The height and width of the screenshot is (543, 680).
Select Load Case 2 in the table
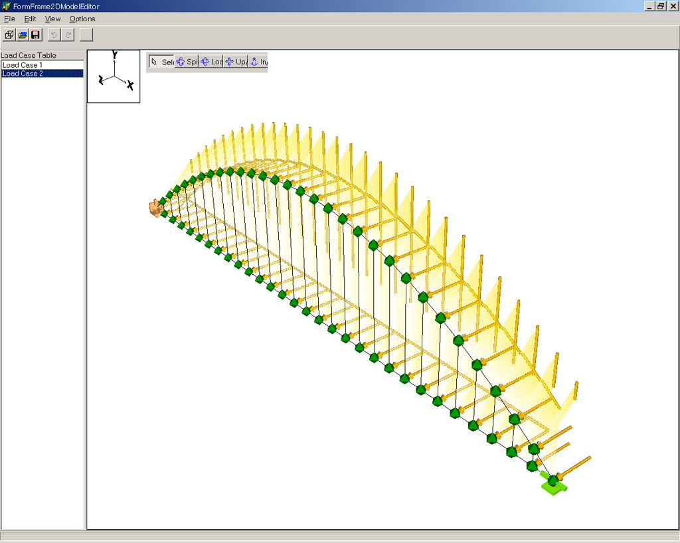[x=23, y=74]
